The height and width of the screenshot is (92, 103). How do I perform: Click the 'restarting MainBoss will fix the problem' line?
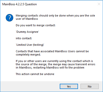pos(50,67)
